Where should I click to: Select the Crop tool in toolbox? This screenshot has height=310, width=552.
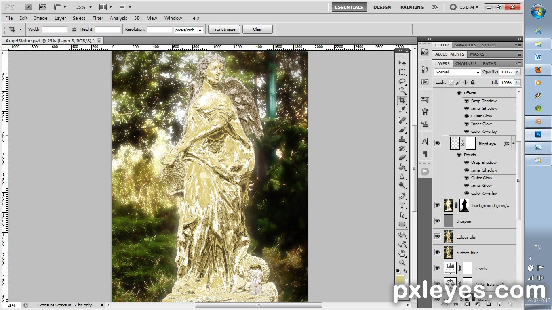pos(402,100)
